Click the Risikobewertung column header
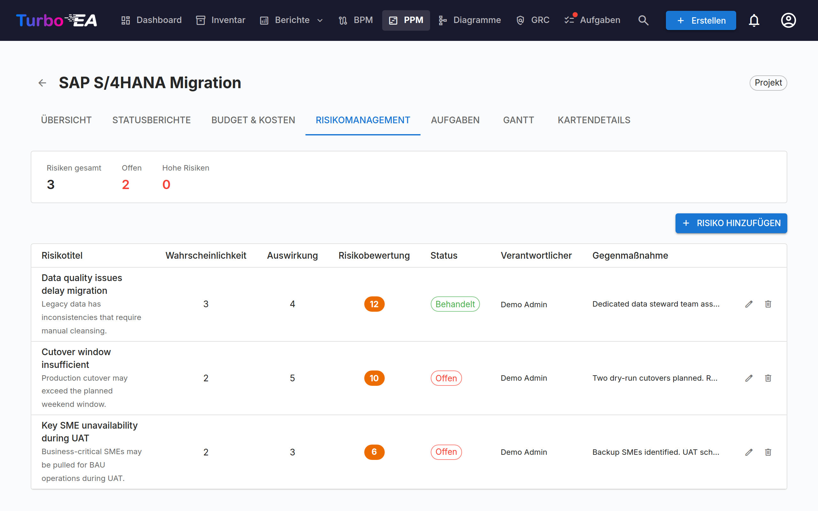 coord(374,256)
